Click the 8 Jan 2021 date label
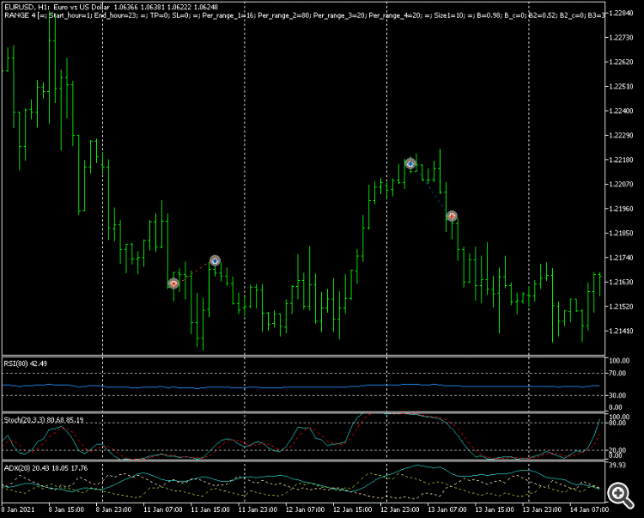Screen dimensions: 644x518 tap(18, 509)
